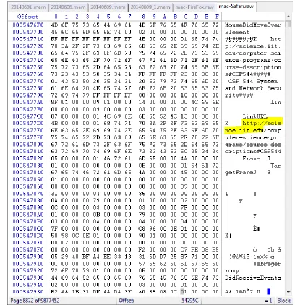Select offset row 00547790

28,95
